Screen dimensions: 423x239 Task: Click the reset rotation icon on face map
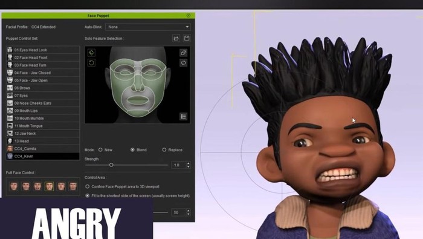(x=91, y=63)
